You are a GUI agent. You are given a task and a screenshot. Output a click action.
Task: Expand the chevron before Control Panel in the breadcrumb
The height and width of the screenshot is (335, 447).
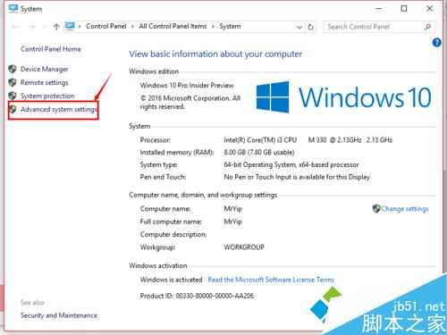pyautogui.click(x=80, y=27)
